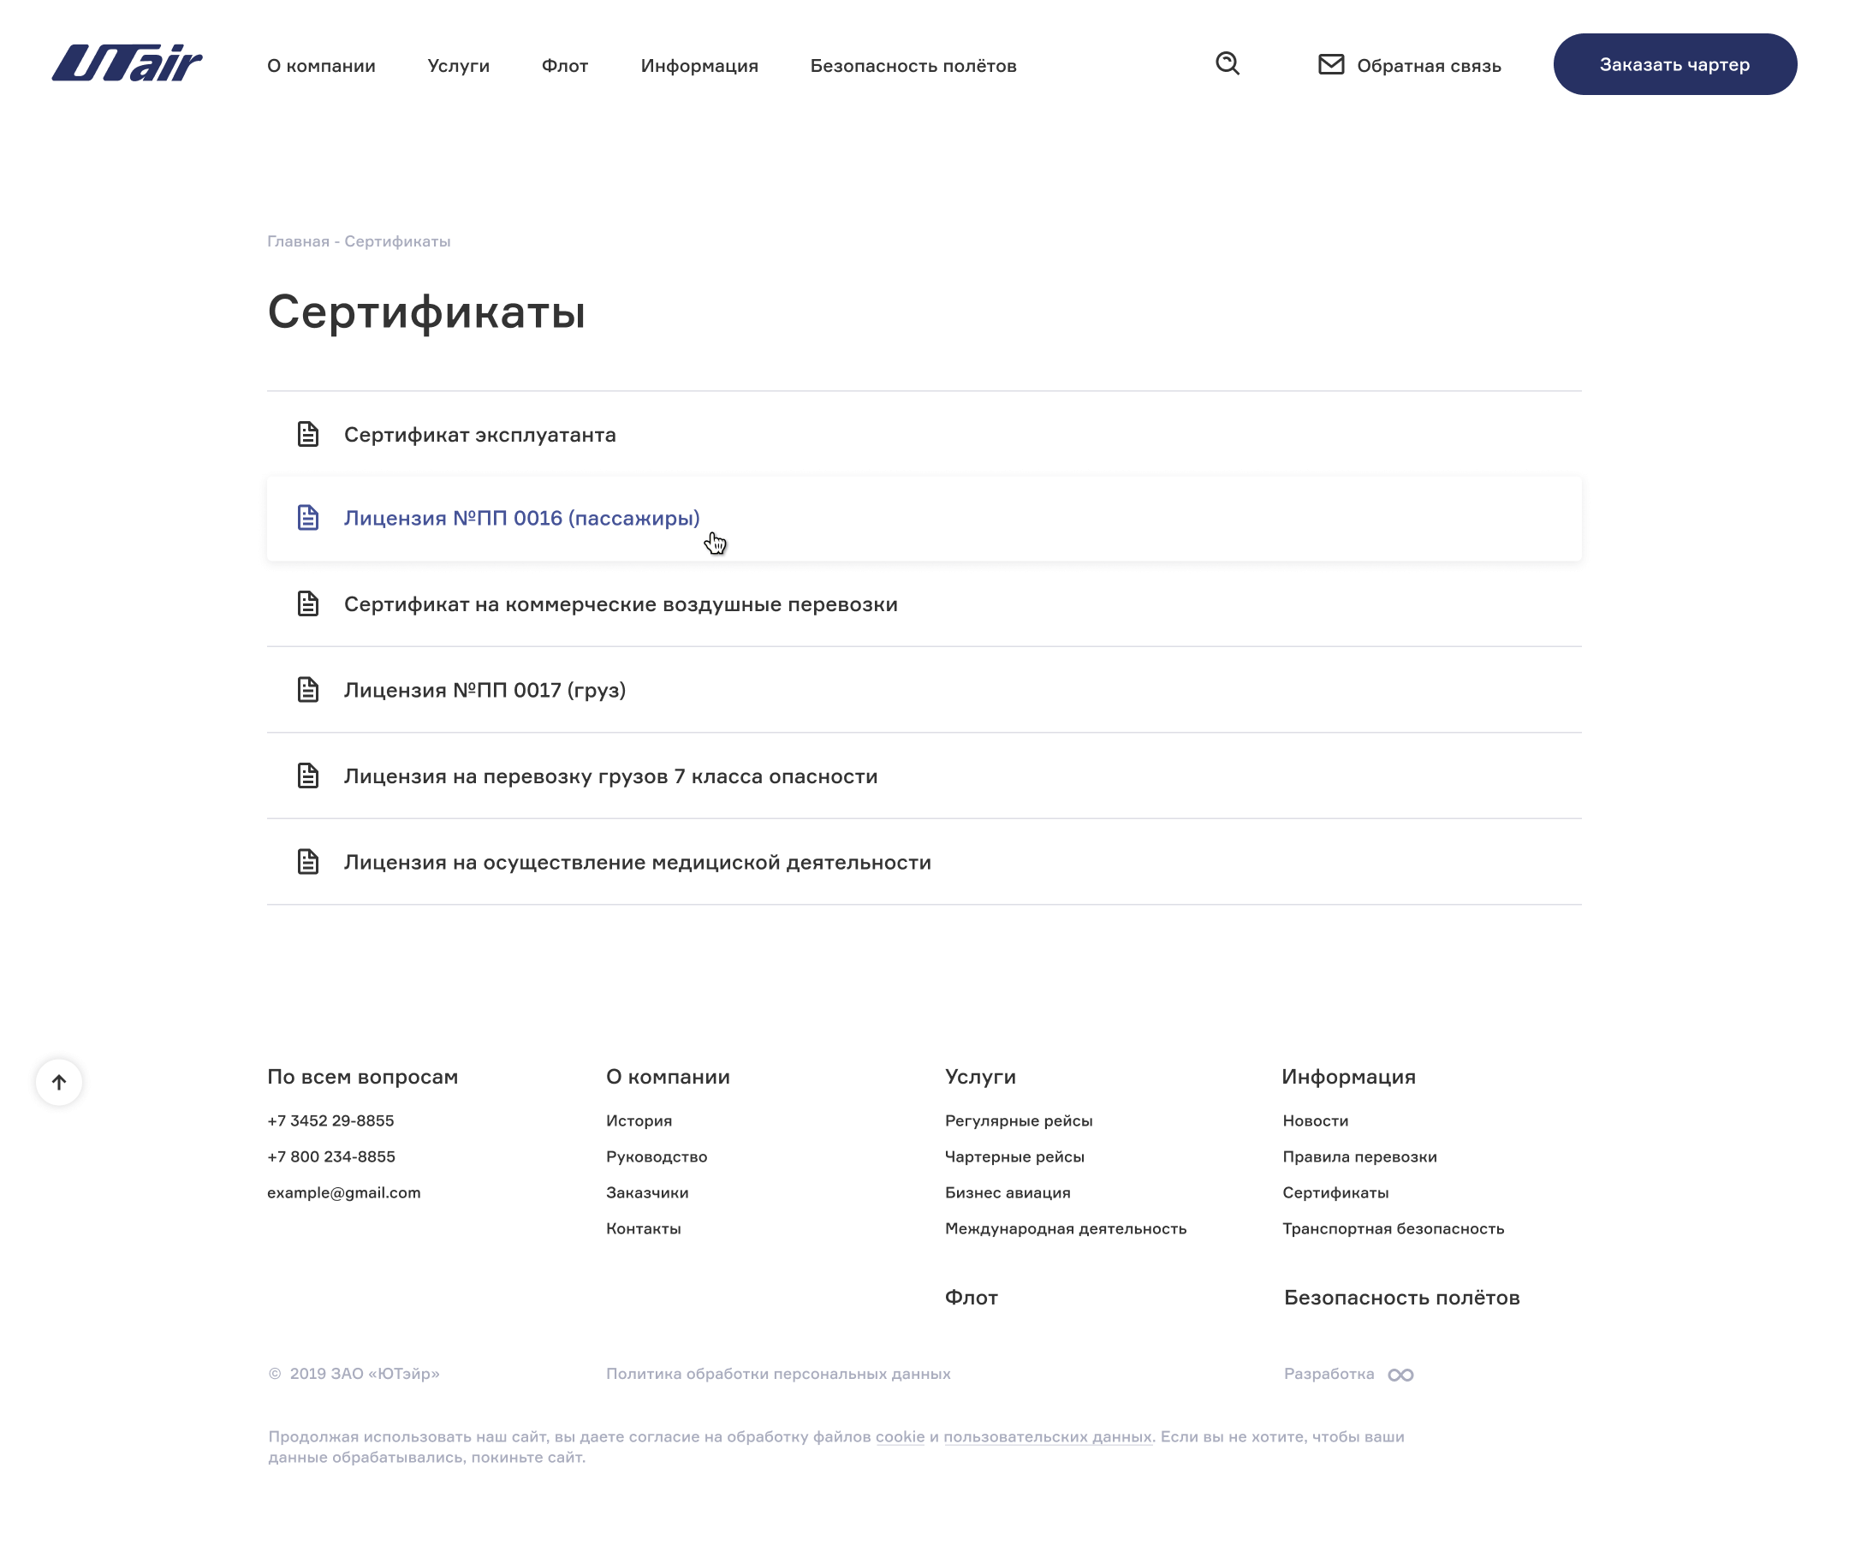
Task: Click footer Информация heading
Action: (1348, 1077)
